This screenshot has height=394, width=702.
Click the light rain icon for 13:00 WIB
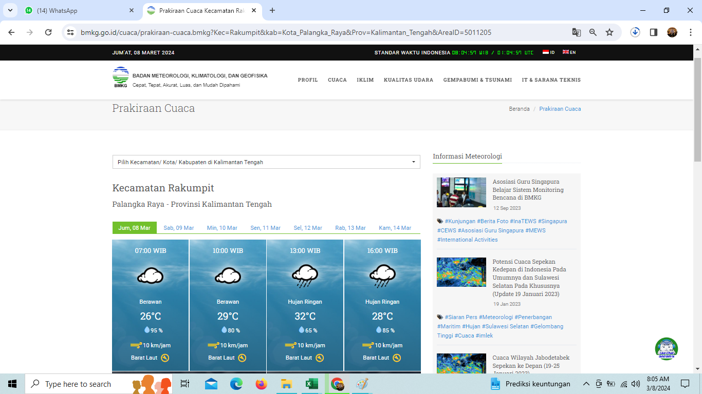[x=305, y=276]
